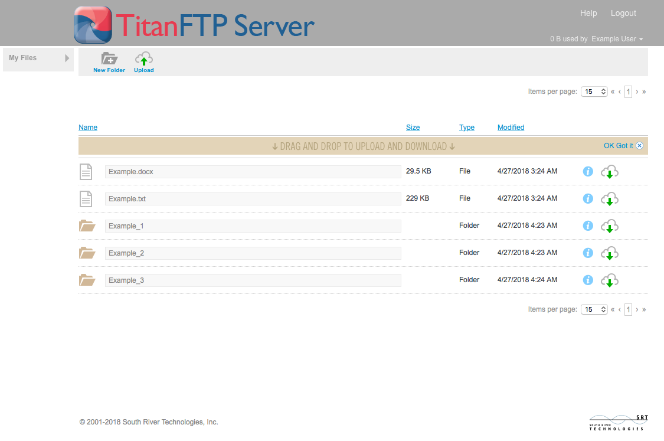Click the South River Technologies logo
Image resolution: width=664 pixels, height=441 pixels.
pos(619,423)
